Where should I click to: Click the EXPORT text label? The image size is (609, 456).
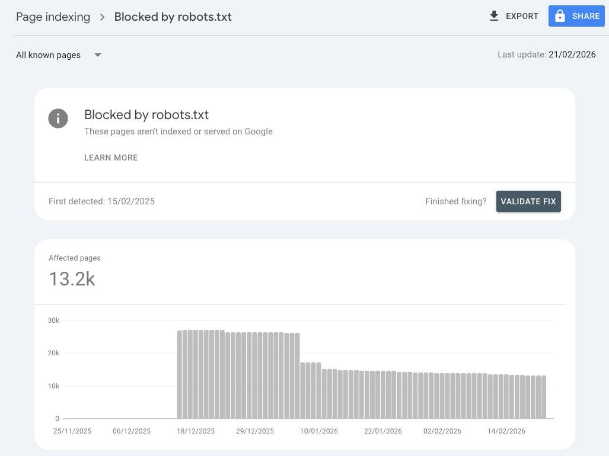(x=522, y=16)
